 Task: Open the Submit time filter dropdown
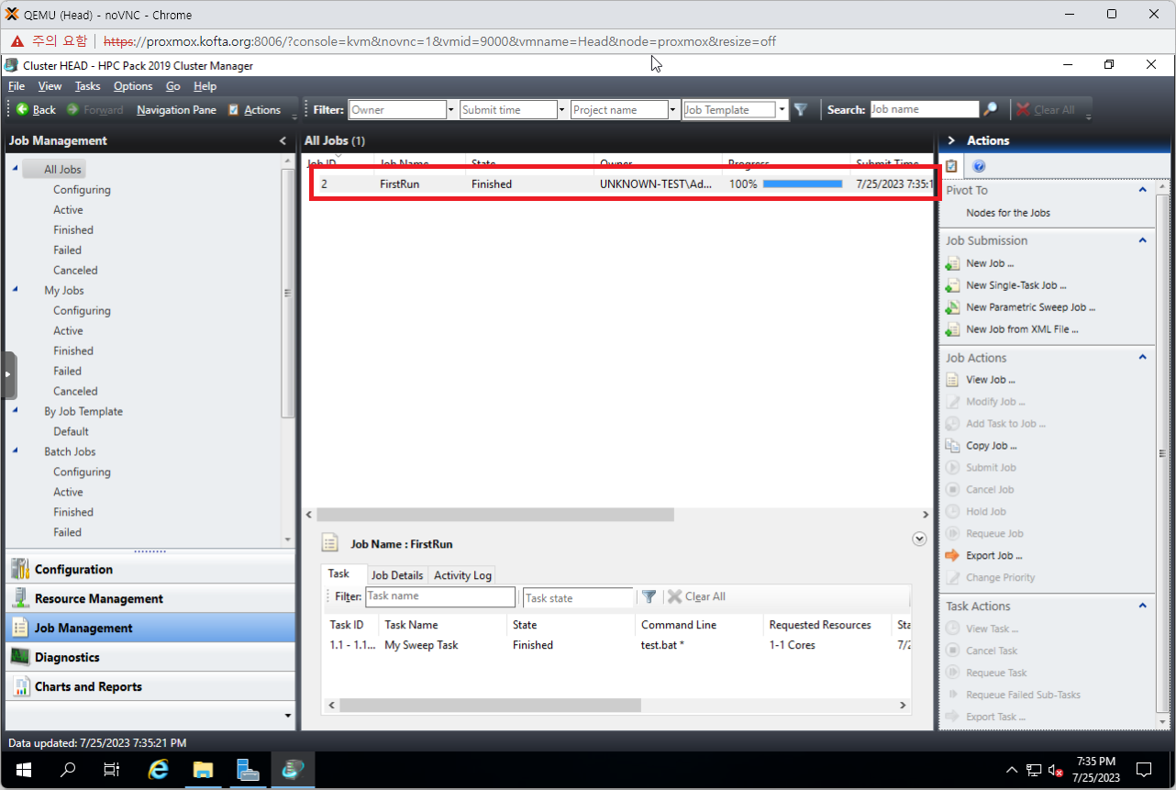(x=561, y=110)
